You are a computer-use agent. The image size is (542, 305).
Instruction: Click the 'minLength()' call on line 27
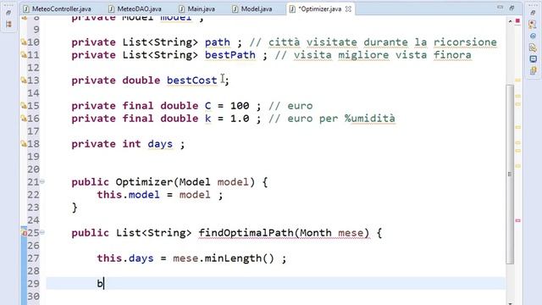(x=239, y=258)
